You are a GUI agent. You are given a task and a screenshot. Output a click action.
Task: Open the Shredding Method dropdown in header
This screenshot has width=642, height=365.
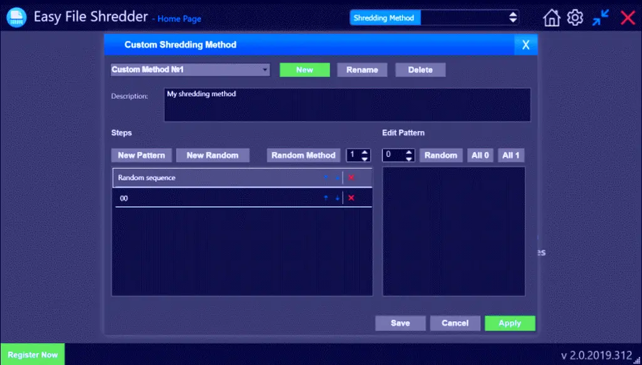coord(434,18)
